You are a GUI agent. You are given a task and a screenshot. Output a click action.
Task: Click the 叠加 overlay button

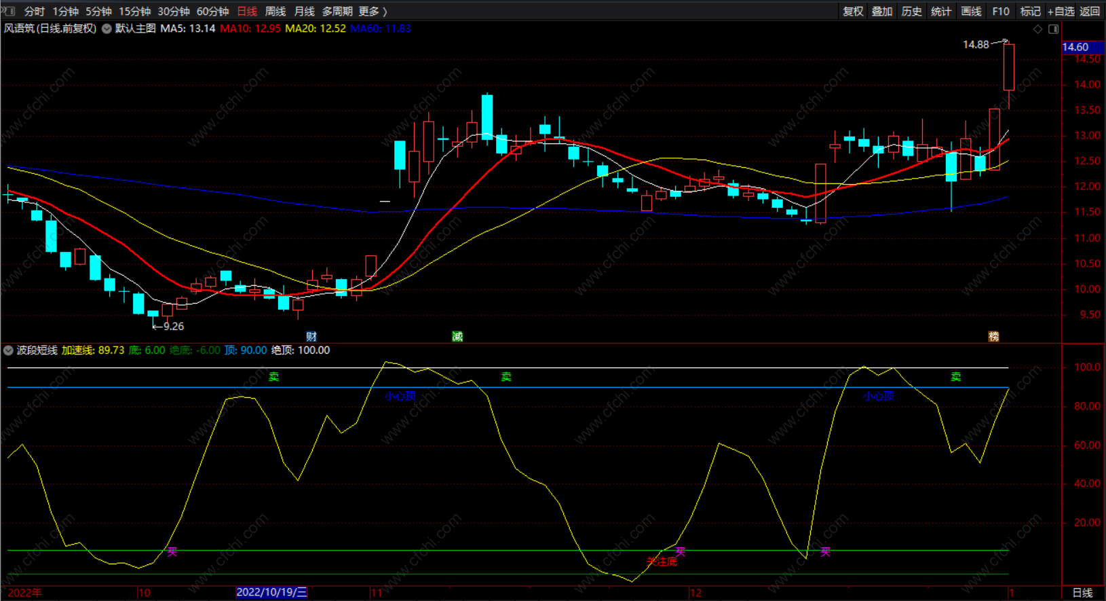[882, 12]
